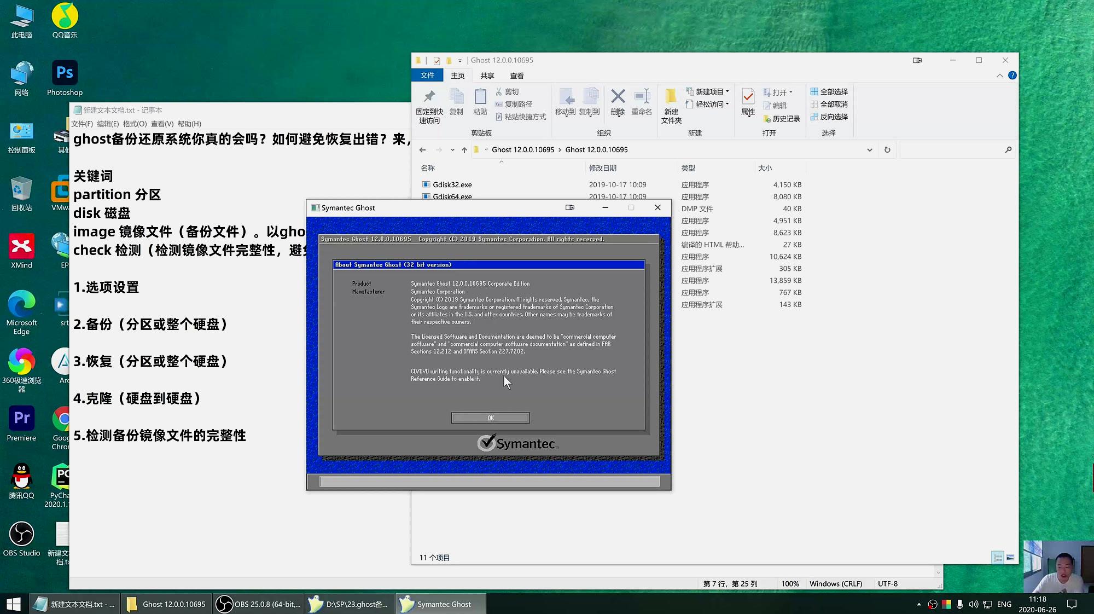This screenshot has height=614, width=1094.
Task: Click OK button in Ghost about dialog
Action: [490, 418]
